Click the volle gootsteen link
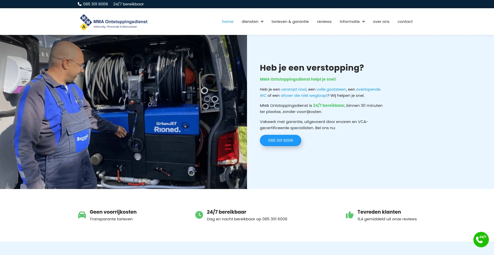 pyautogui.click(x=331, y=89)
